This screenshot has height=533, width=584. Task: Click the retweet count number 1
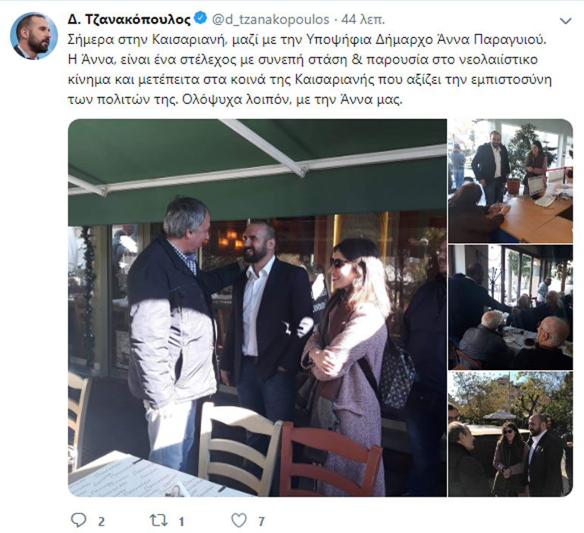(181, 522)
